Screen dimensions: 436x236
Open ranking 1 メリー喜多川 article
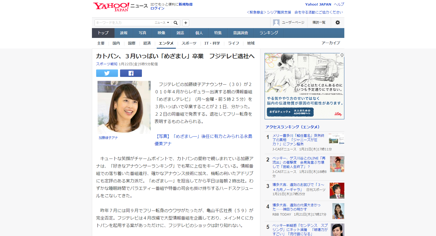click(x=298, y=140)
